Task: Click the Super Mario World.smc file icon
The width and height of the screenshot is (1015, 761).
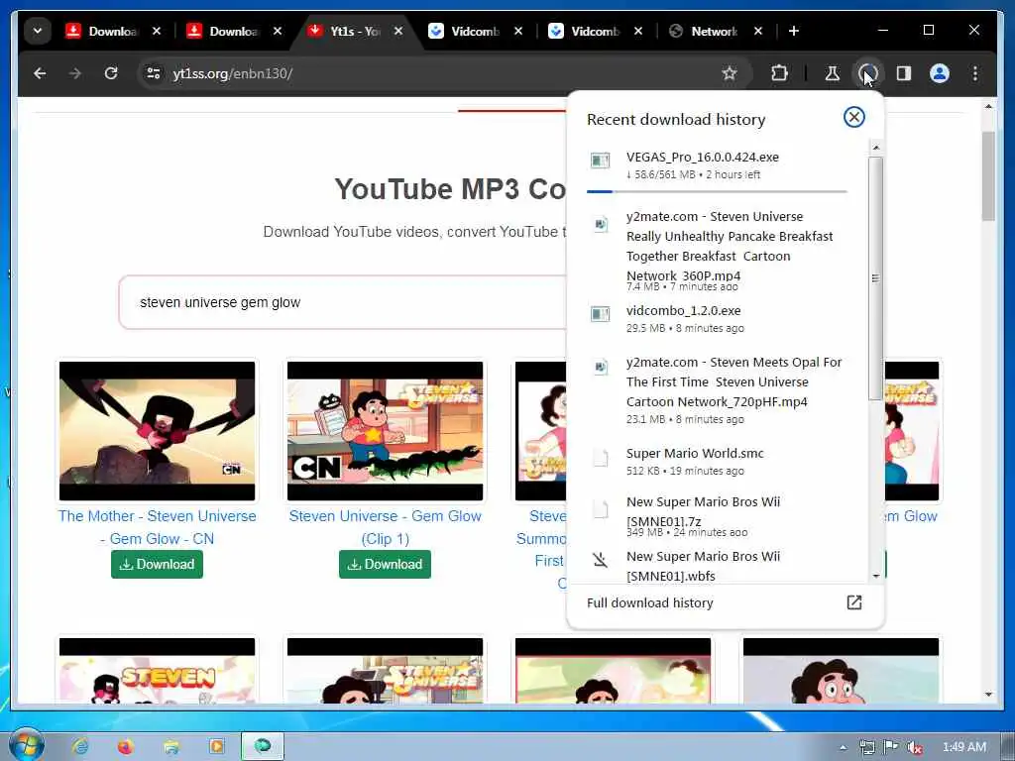Action: click(601, 458)
